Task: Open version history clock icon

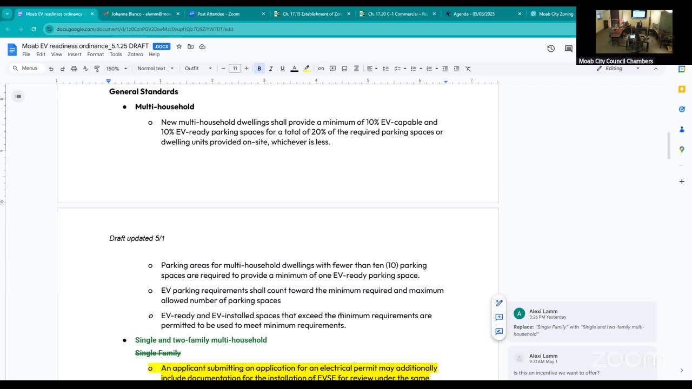Action: click(x=551, y=49)
